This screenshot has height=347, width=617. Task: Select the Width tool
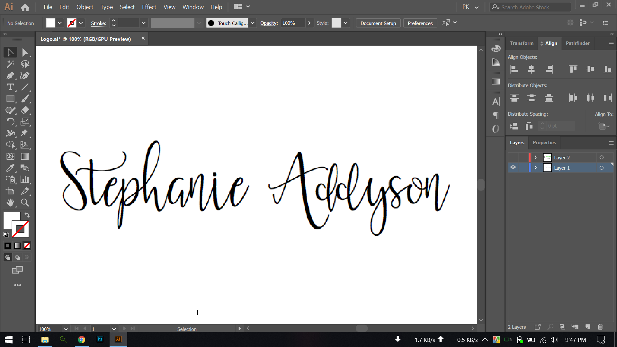(10, 133)
